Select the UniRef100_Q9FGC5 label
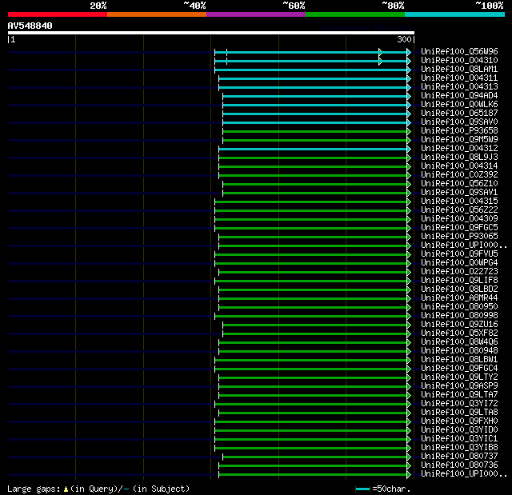 pos(459,228)
